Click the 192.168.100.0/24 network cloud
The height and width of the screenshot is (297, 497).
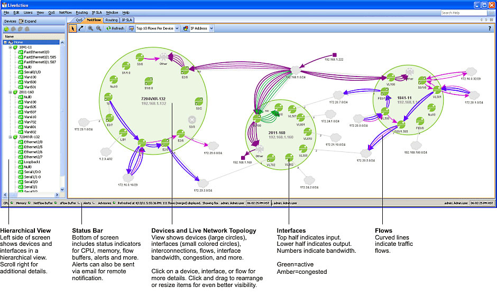point(416,146)
